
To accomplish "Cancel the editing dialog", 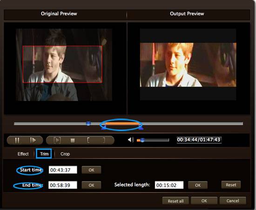I will pos(233,201).
